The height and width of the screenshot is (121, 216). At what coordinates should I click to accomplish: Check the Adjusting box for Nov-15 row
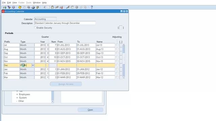(x=117, y=61)
